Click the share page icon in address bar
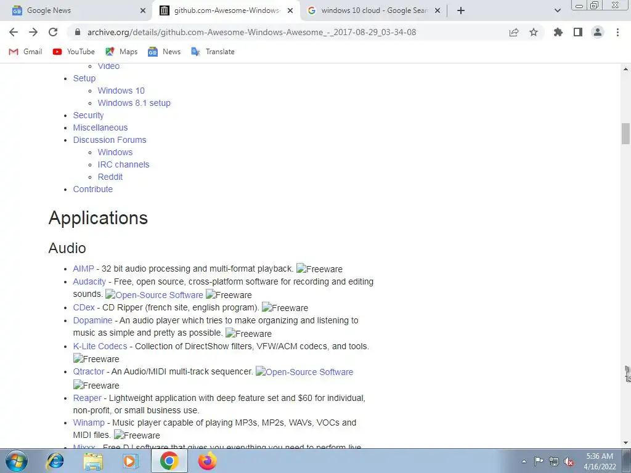 point(514,32)
